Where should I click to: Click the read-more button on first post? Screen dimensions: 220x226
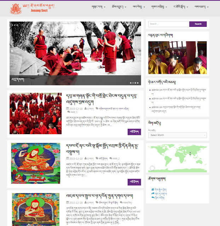pyautogui.click(x=134, y=132)
